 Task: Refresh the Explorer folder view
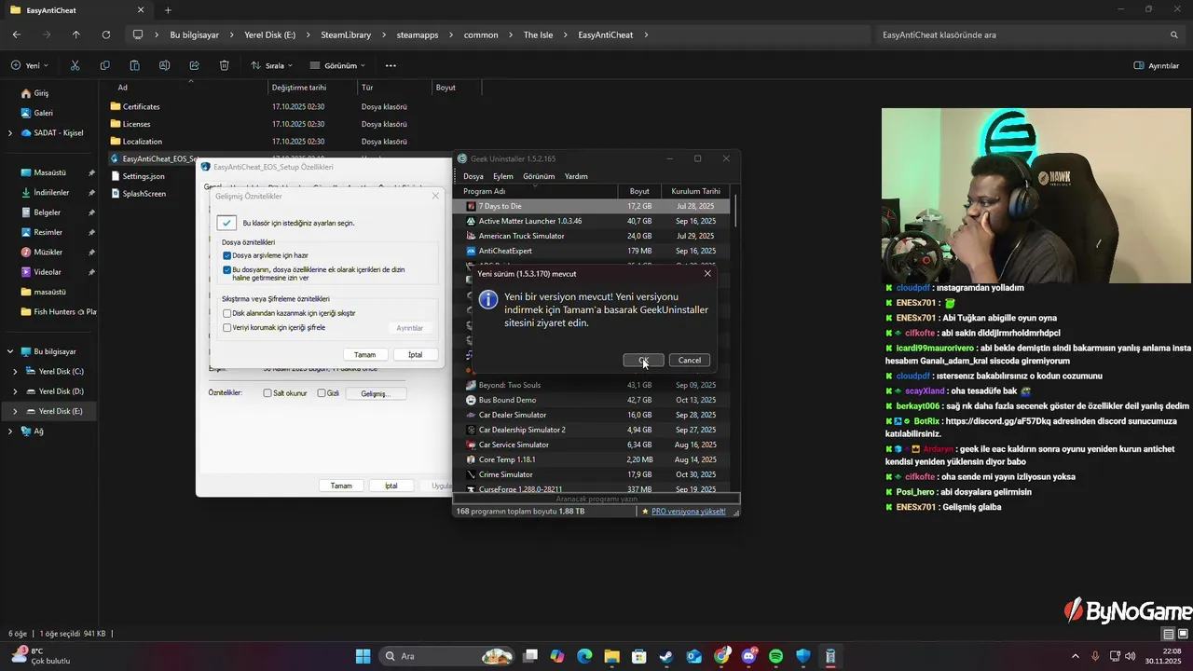tap(106, 34)
